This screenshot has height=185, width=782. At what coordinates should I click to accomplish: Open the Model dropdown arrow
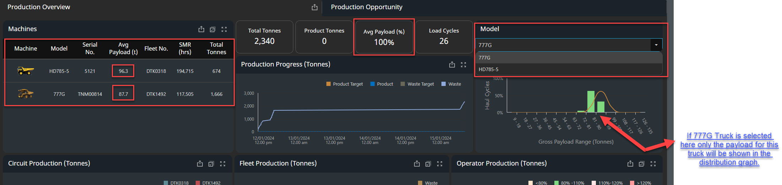point(656,45)
